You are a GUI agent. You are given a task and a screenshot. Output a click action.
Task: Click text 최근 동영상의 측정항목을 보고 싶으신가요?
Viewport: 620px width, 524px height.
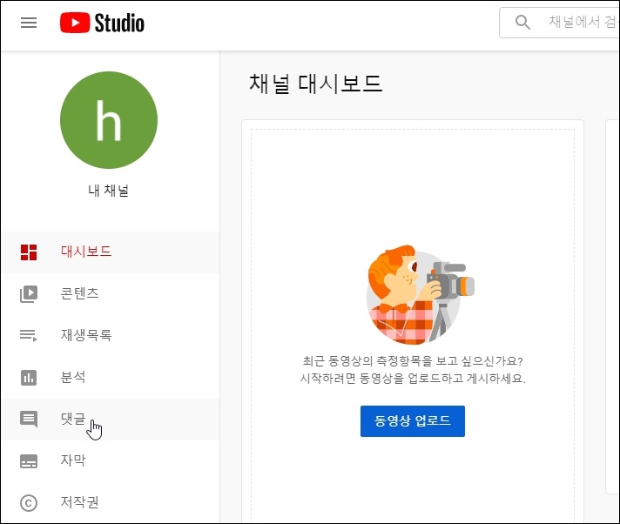coord(413,360)
